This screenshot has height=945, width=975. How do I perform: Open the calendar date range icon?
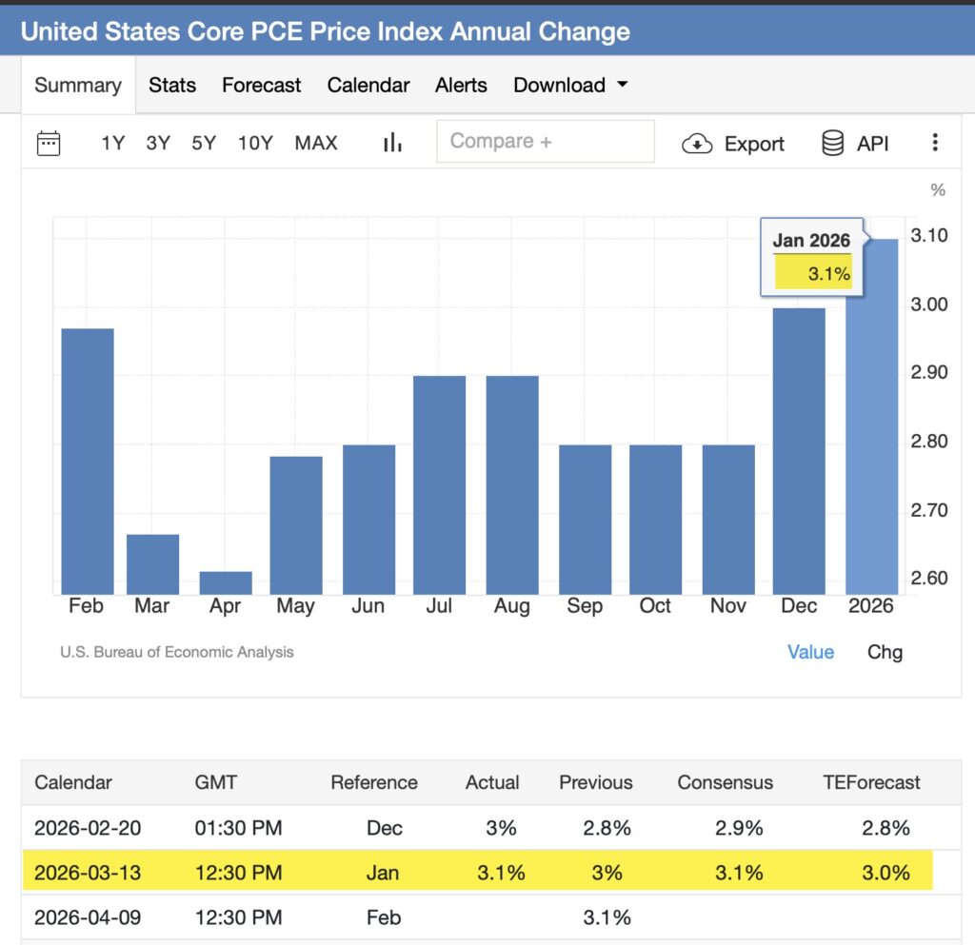pos(49,144)
